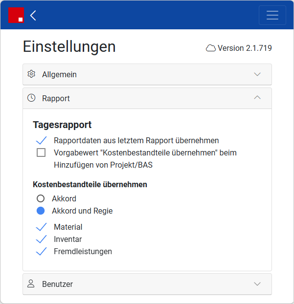
Task: Select the Akkord radio option
Action: tap(41, 198)
